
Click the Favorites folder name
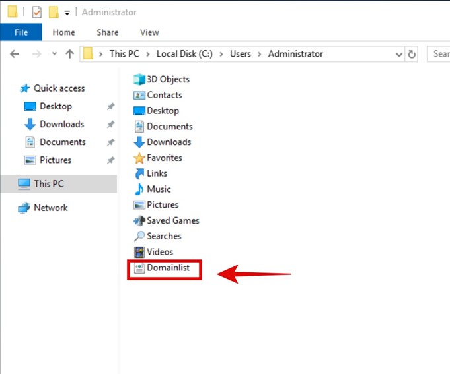click(165, 158)
